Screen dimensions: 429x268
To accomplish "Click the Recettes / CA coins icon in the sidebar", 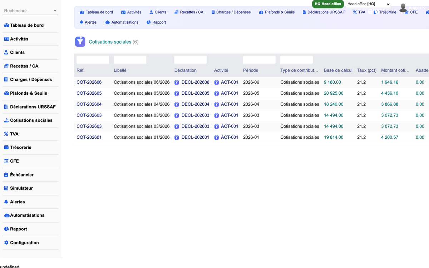I will click(6, 66).
